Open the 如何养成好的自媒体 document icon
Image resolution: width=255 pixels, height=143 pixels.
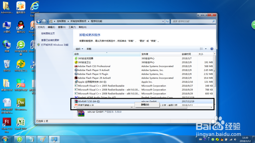pyautogui.click(x=7, y=106)
